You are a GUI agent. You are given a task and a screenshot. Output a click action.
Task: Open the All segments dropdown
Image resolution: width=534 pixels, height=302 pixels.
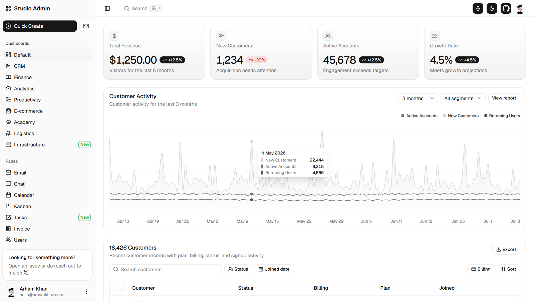(463, 98)
